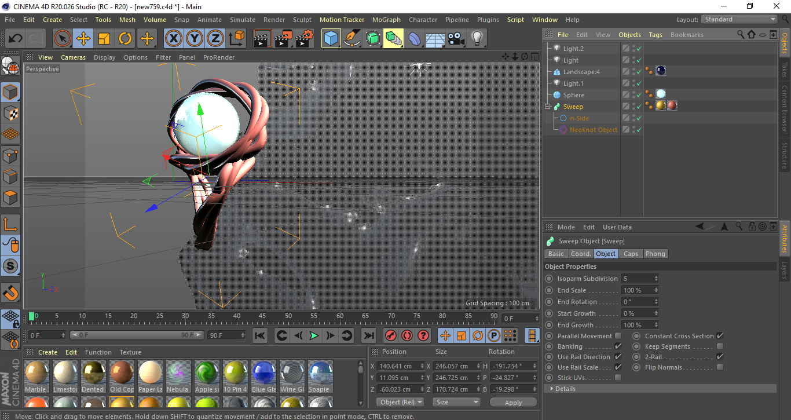
Task: Select the Live Selection tool
Action: 63,39
